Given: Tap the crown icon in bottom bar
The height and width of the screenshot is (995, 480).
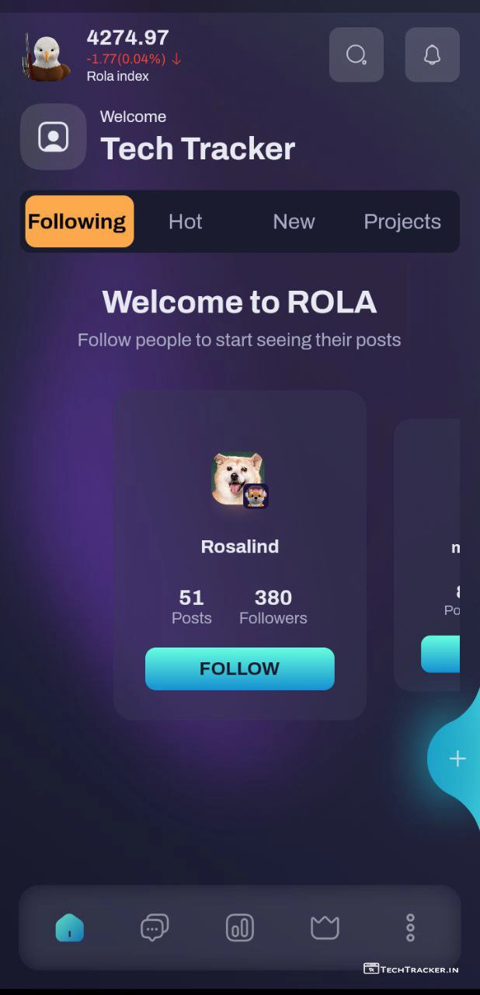Looking at the screenshot, I should 325,927.
